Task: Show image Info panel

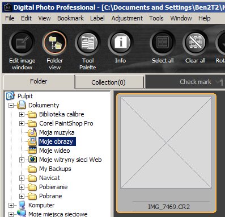Action: pos(120,43)
